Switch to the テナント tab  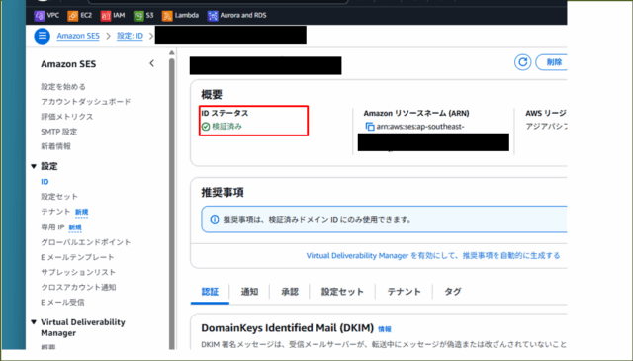click(404, 292)
